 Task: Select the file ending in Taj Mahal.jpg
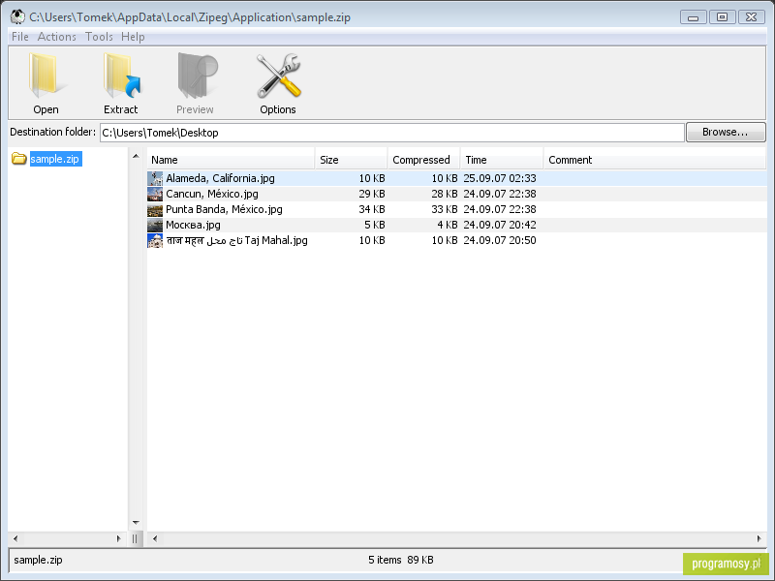coord(236,240)
